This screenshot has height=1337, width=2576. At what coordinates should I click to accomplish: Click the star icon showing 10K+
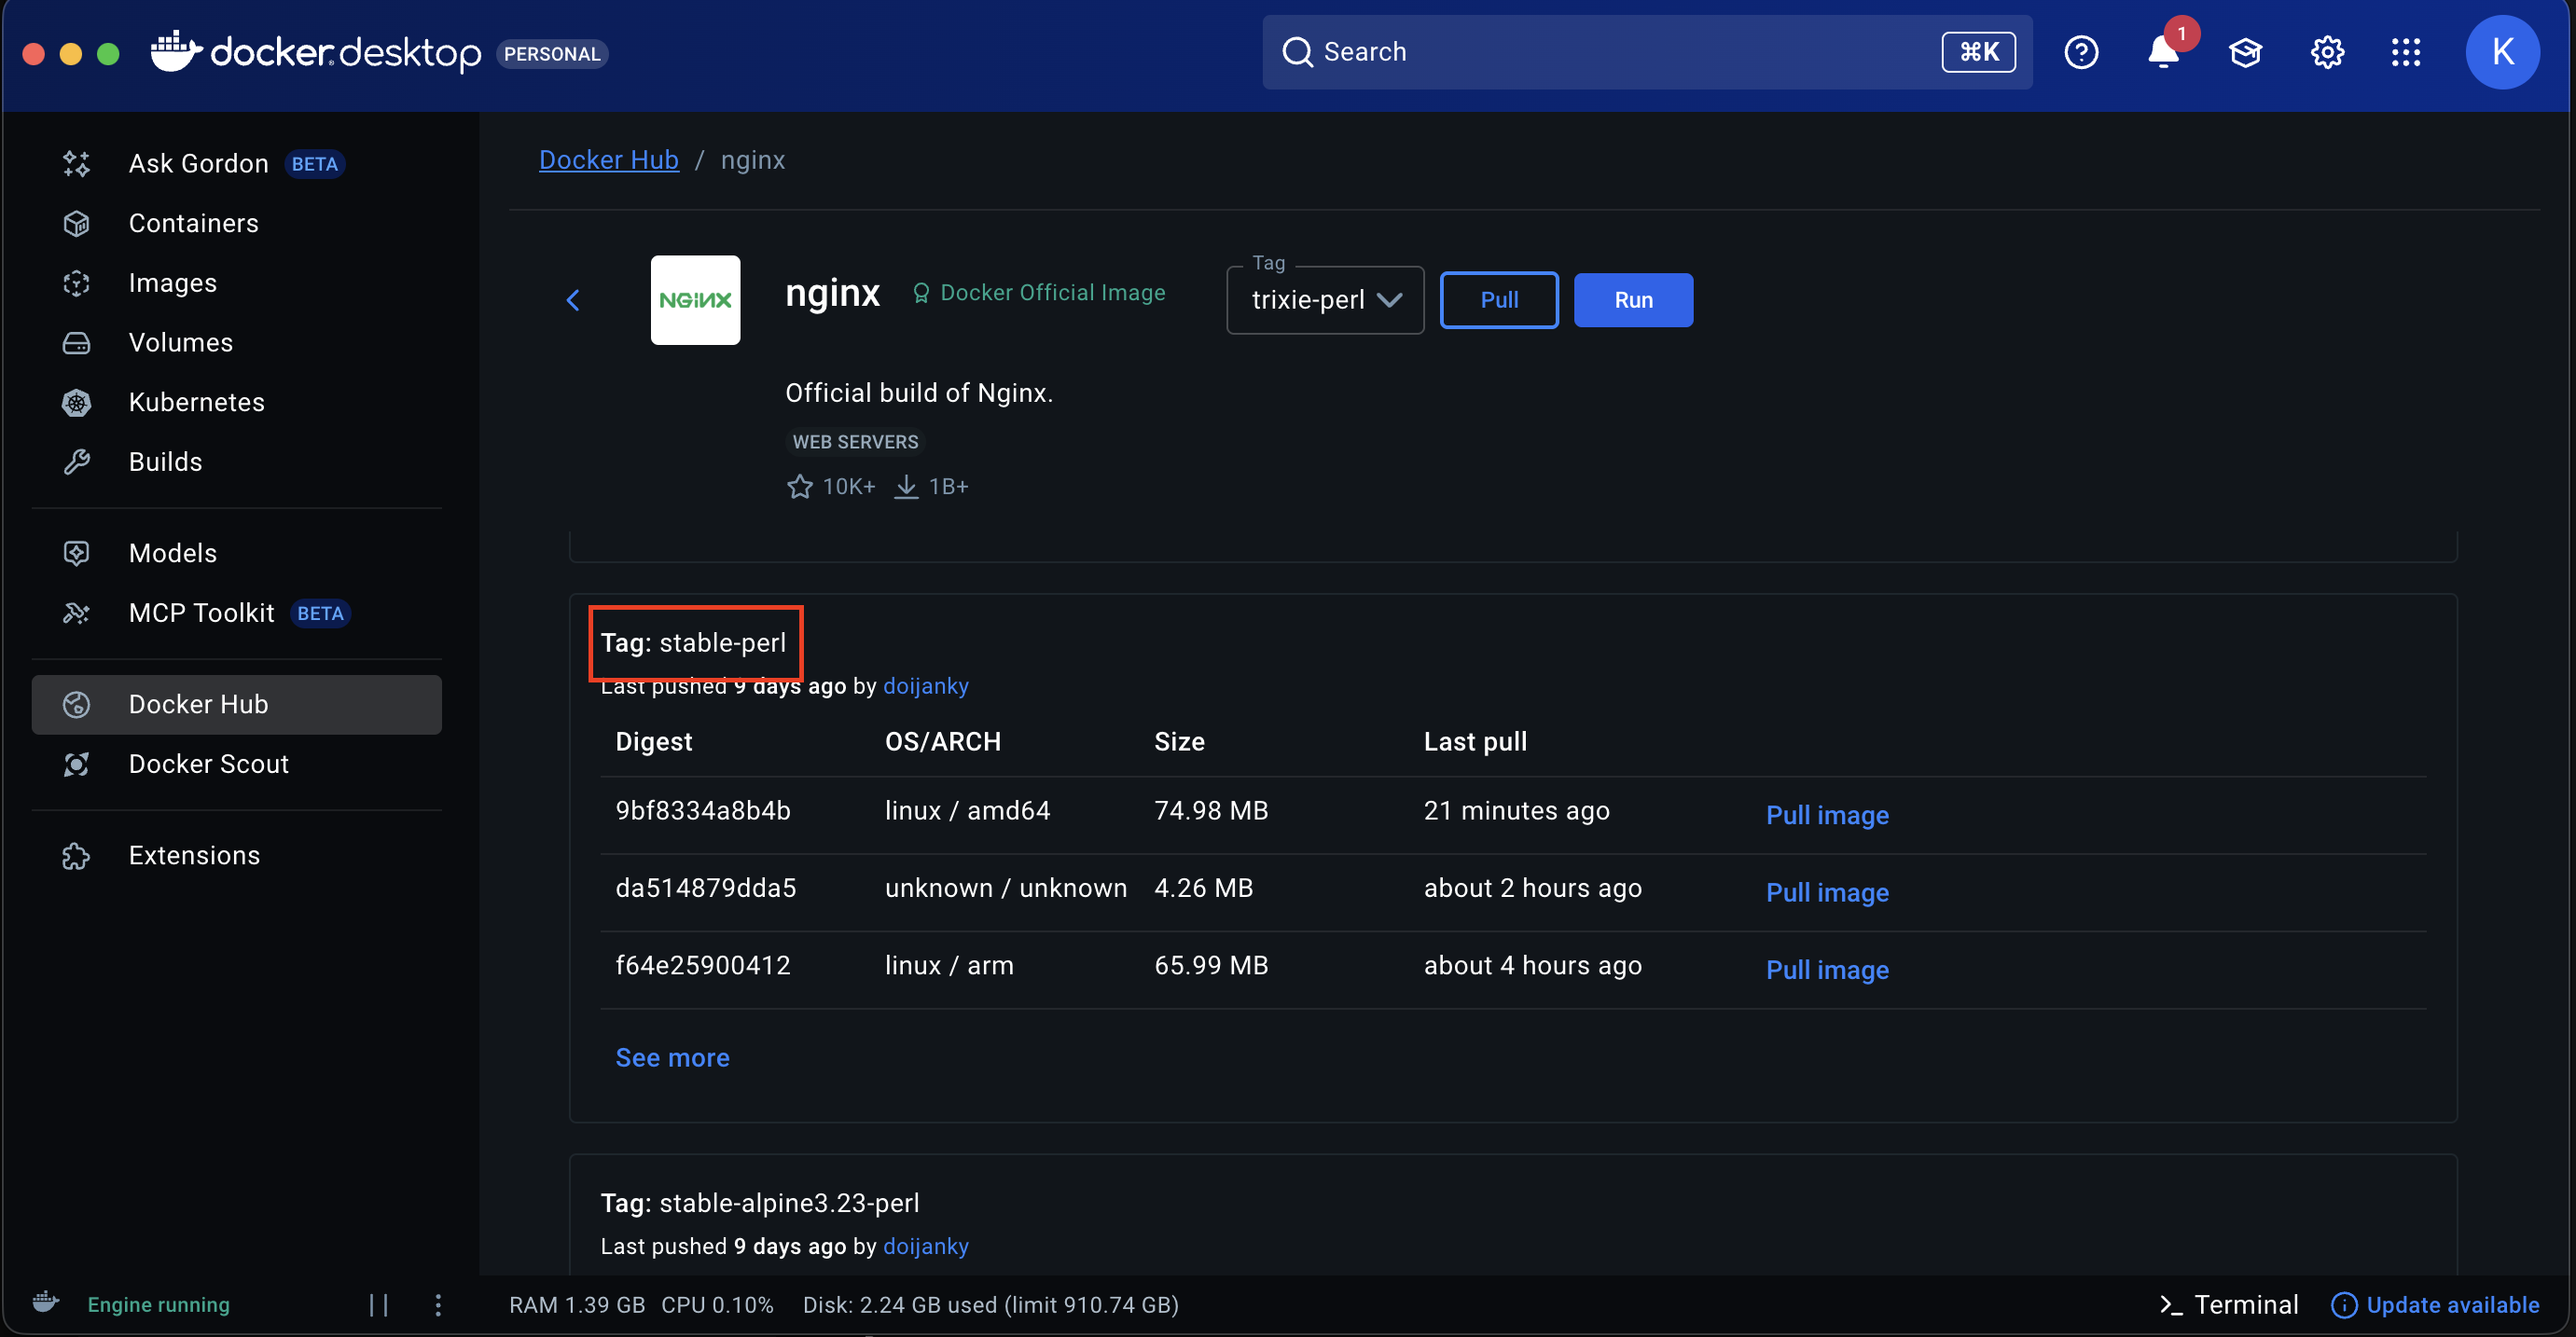tap(799, 487)
